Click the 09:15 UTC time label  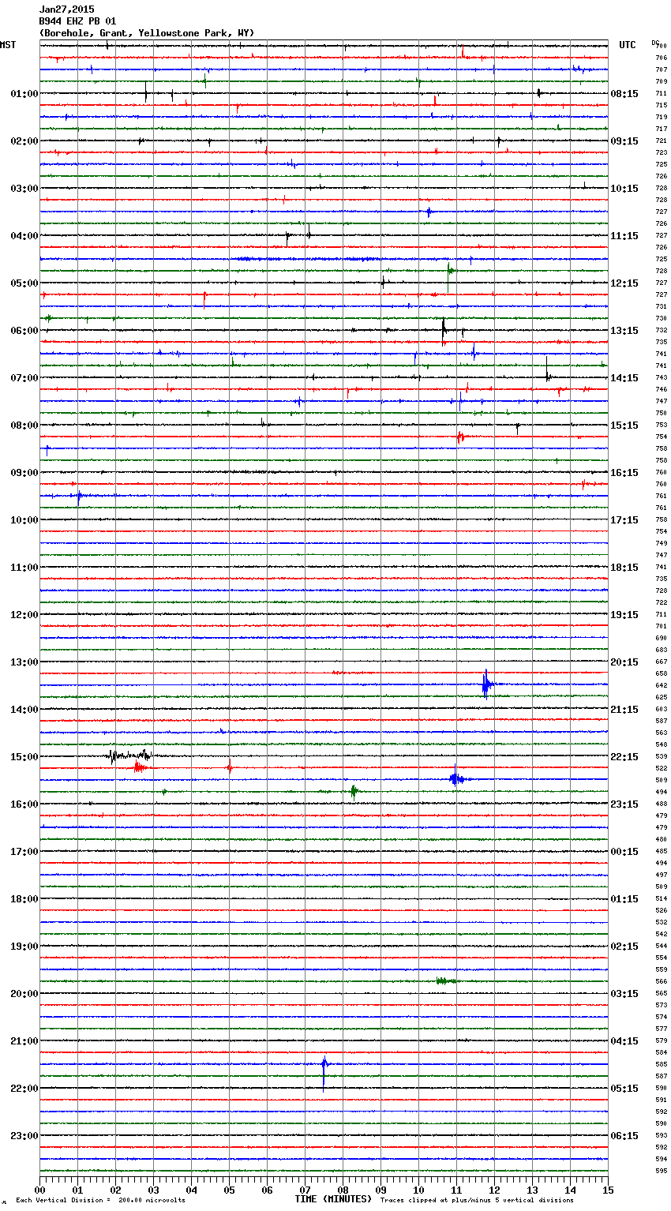(624, 141)
